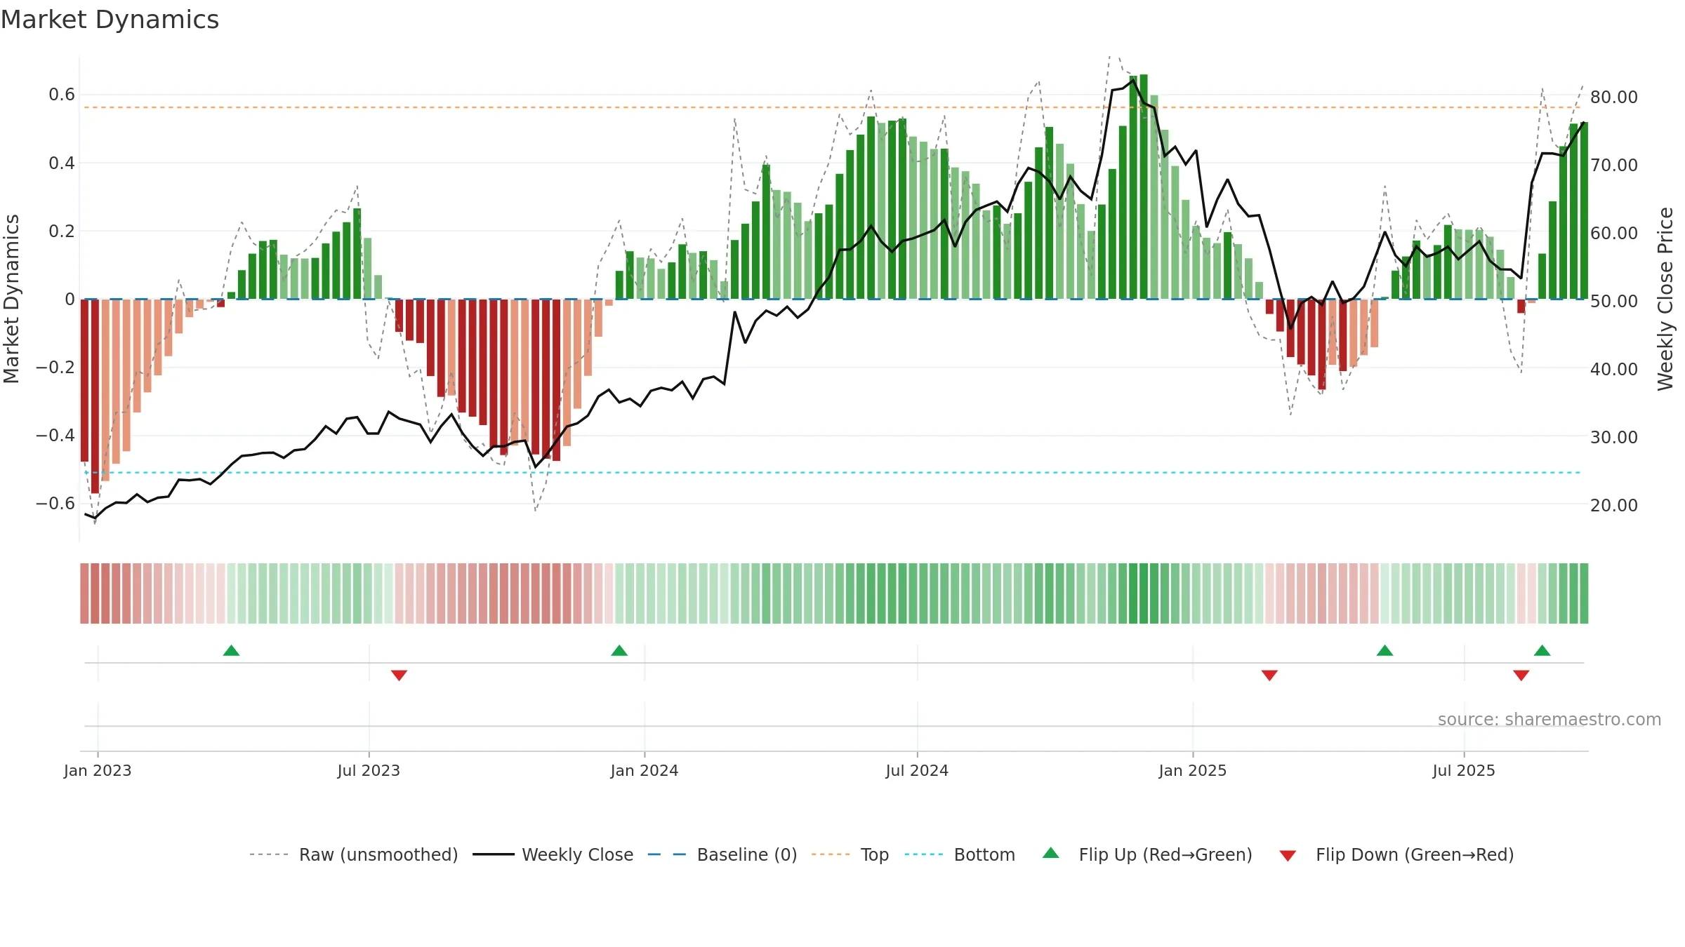The image size is (1685, 947).
Task: Click the first green flip-up marker in 2023
Action: click(231, 650)
